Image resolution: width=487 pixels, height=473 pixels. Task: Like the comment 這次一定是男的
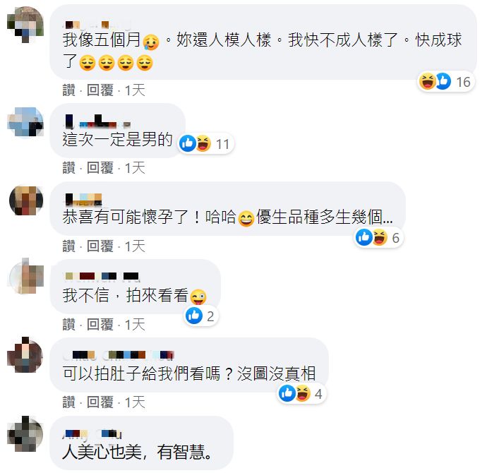(x=68, y=168)
